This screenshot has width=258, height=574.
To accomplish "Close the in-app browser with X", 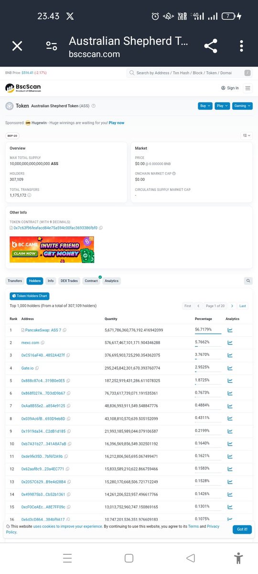I will (x=17, y=46).
